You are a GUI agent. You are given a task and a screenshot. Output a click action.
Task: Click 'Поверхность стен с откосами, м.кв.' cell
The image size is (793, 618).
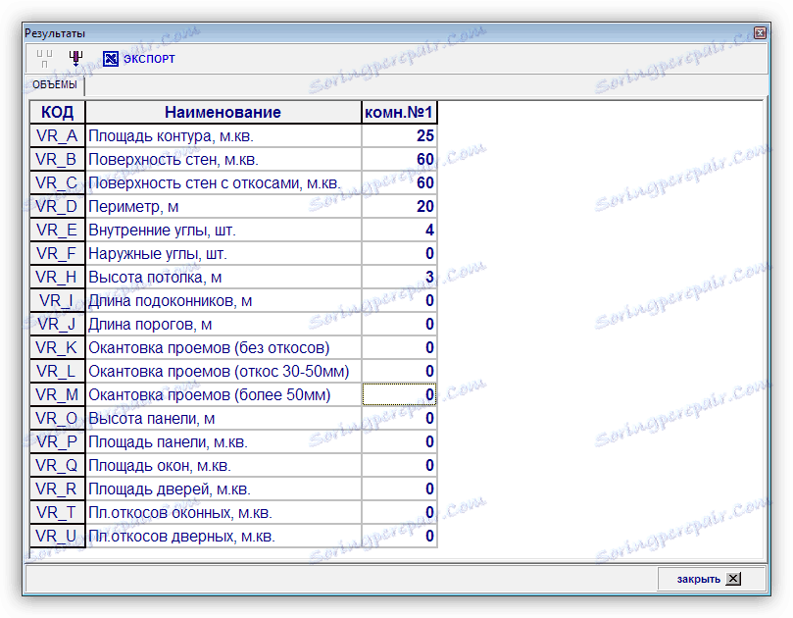pos(223,183)
